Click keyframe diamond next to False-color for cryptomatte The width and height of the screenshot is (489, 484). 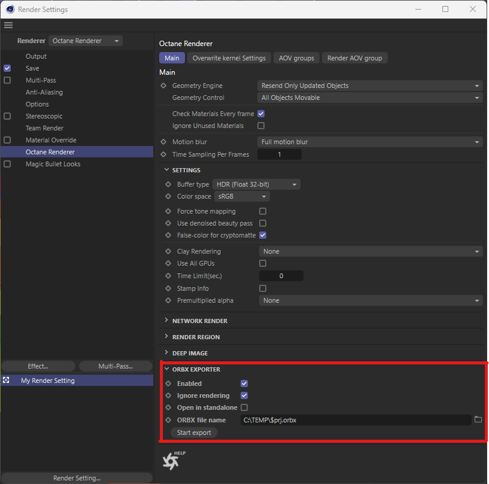tap(168, 235)
